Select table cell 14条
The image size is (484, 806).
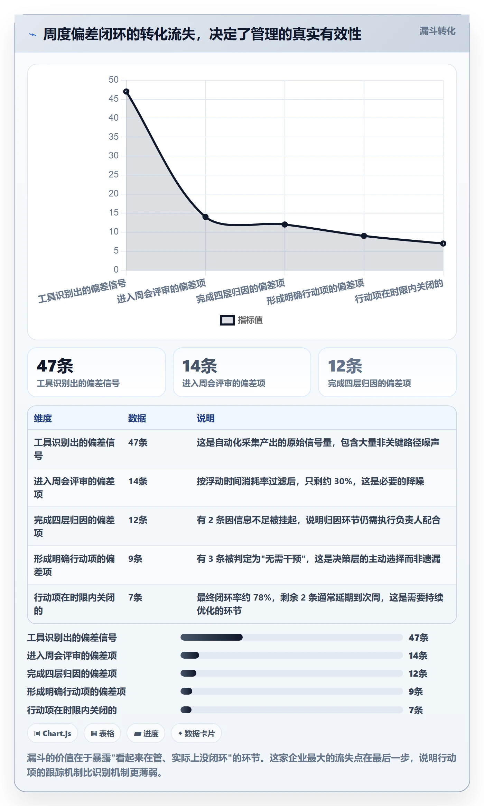[x=138, y=481]
